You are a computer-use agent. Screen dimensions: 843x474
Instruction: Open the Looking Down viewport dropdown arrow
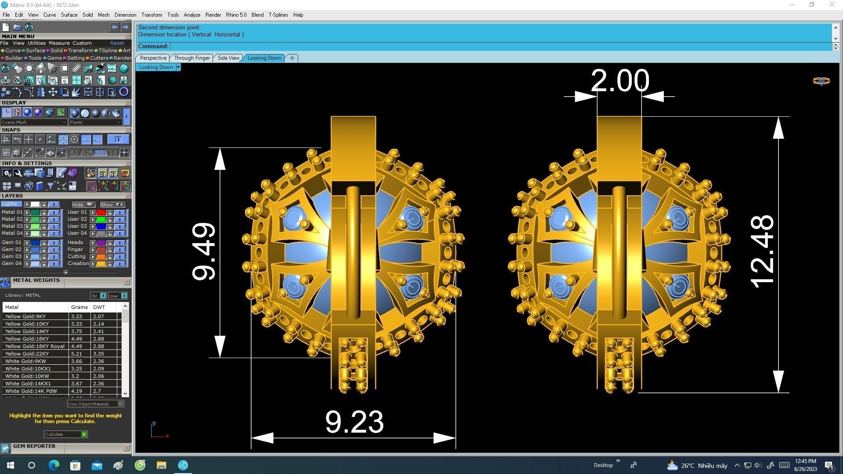pyautogui.click(x=178, y=67)
